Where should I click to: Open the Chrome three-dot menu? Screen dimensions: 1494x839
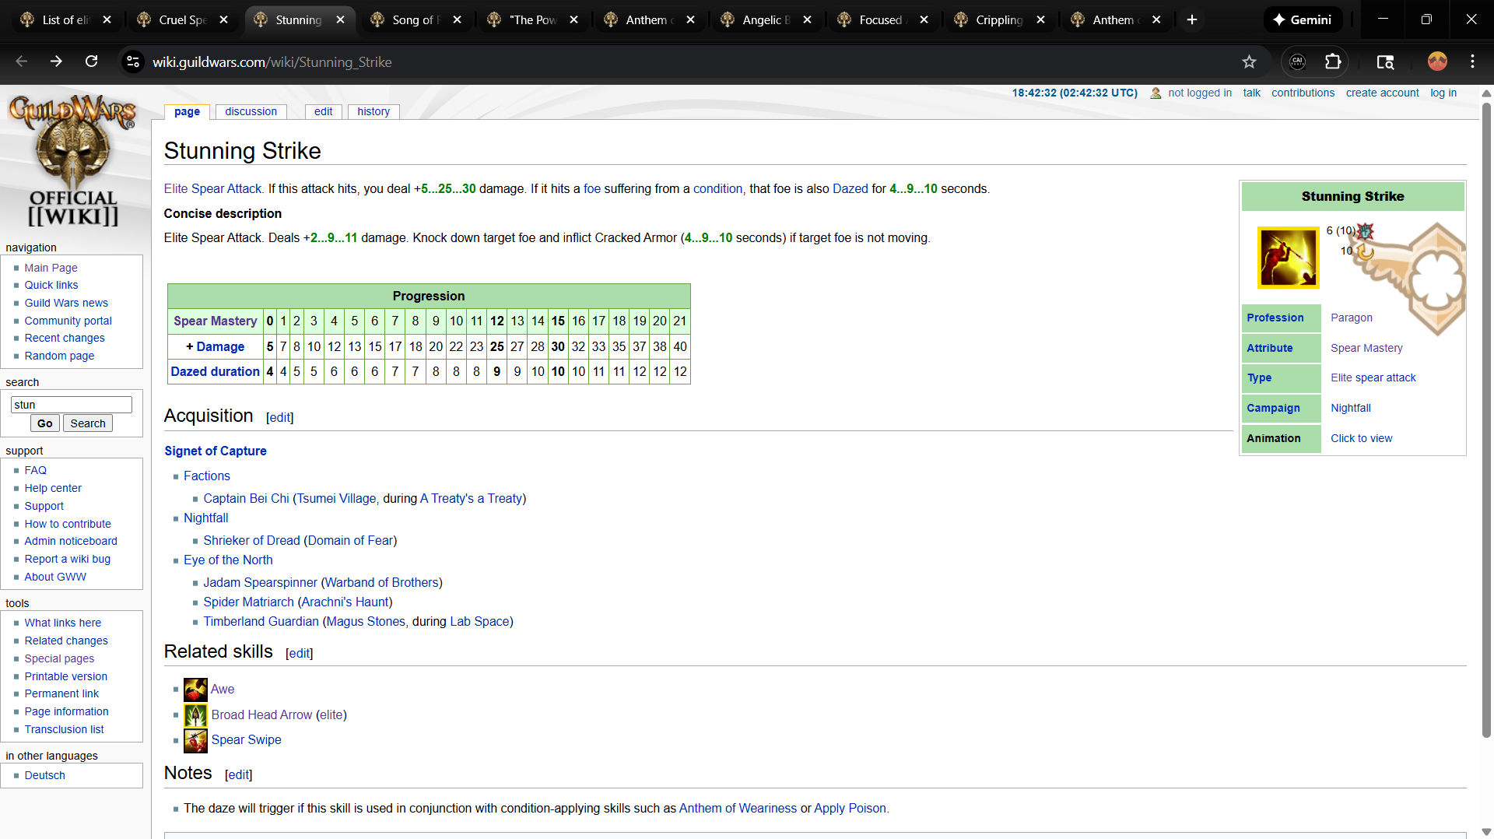coord(1472,61)
